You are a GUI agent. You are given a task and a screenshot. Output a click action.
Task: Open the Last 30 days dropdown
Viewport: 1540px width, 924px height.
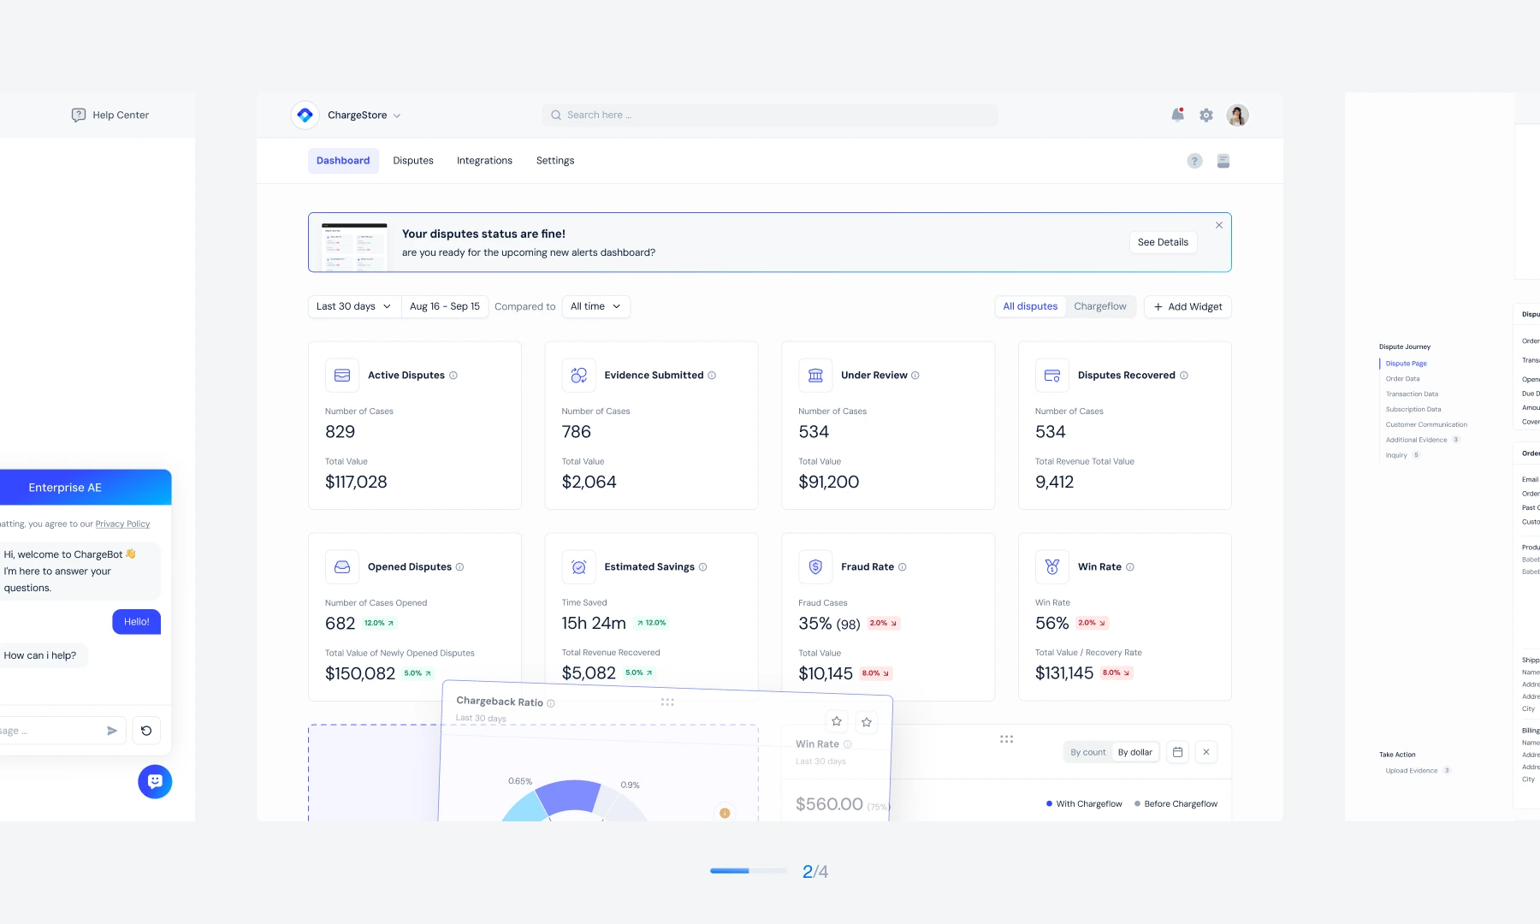(x=354, y=306)
